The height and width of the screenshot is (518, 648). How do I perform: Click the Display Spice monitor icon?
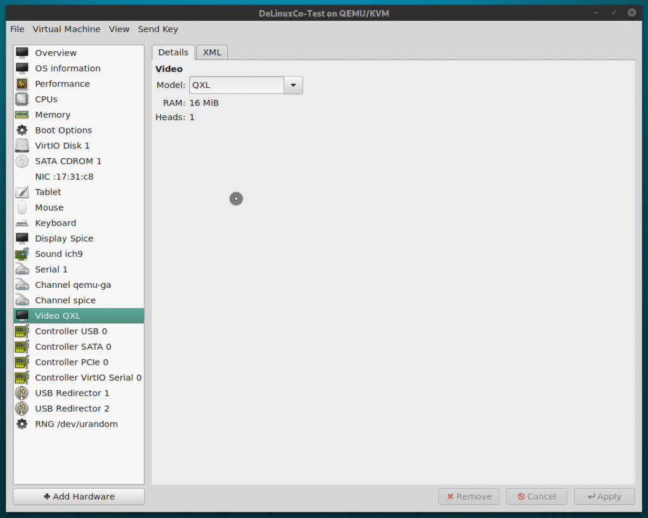click(23, 238)
